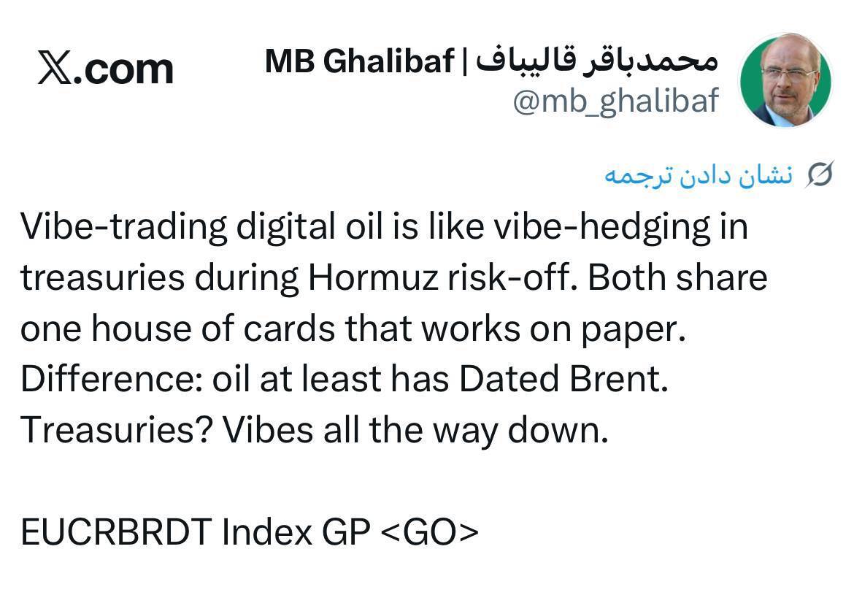
Task: Click the 'Both share' words
Action: (677, 278)
